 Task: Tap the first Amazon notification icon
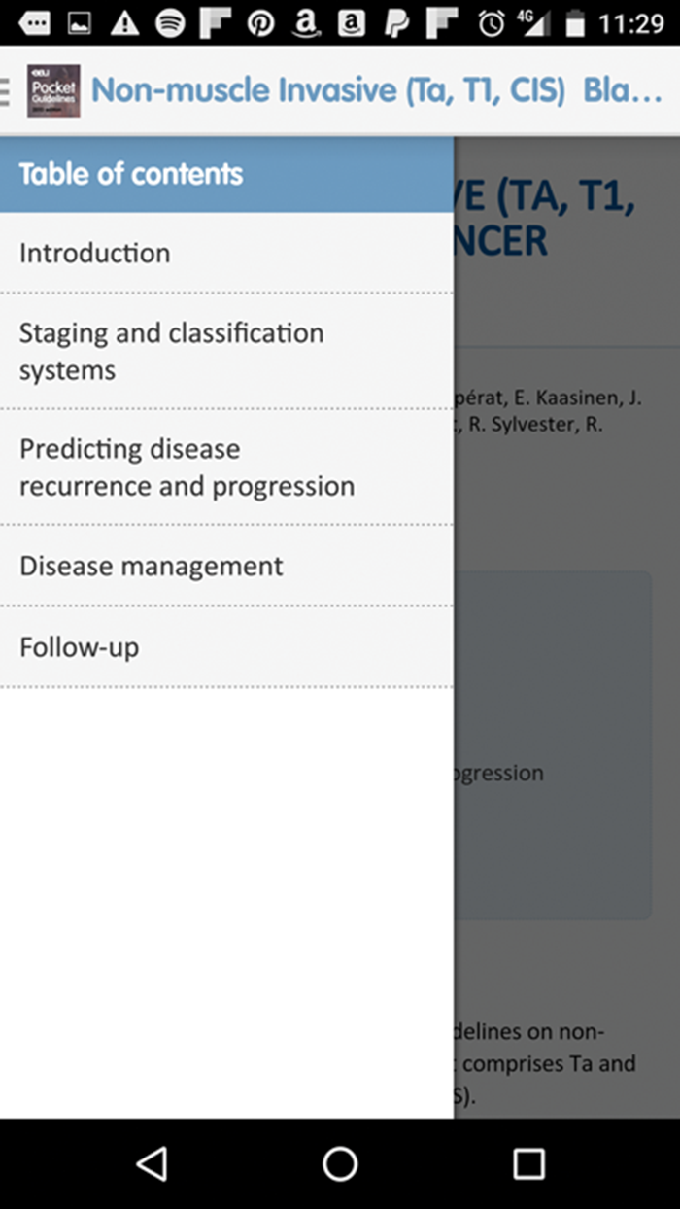coord(306,23)
